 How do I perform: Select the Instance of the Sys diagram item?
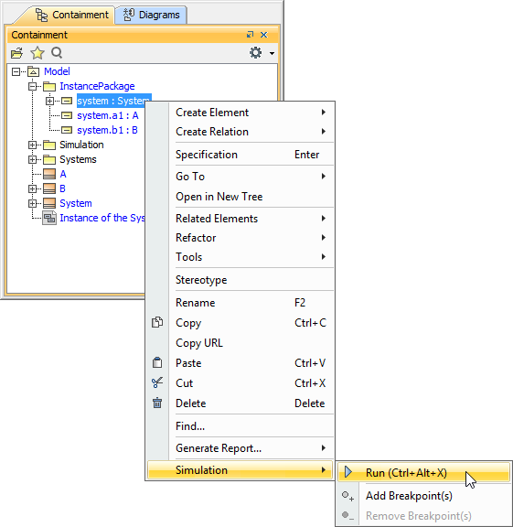[102, 218]
